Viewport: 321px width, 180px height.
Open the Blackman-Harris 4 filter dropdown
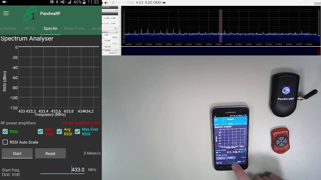tap(110, 32)
